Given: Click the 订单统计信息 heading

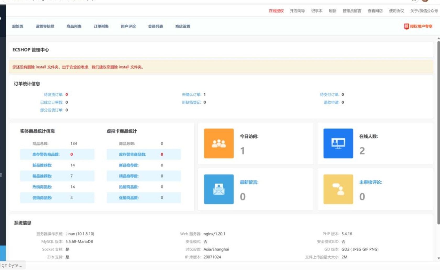Looking at the screenshot, I should (27, 84).
